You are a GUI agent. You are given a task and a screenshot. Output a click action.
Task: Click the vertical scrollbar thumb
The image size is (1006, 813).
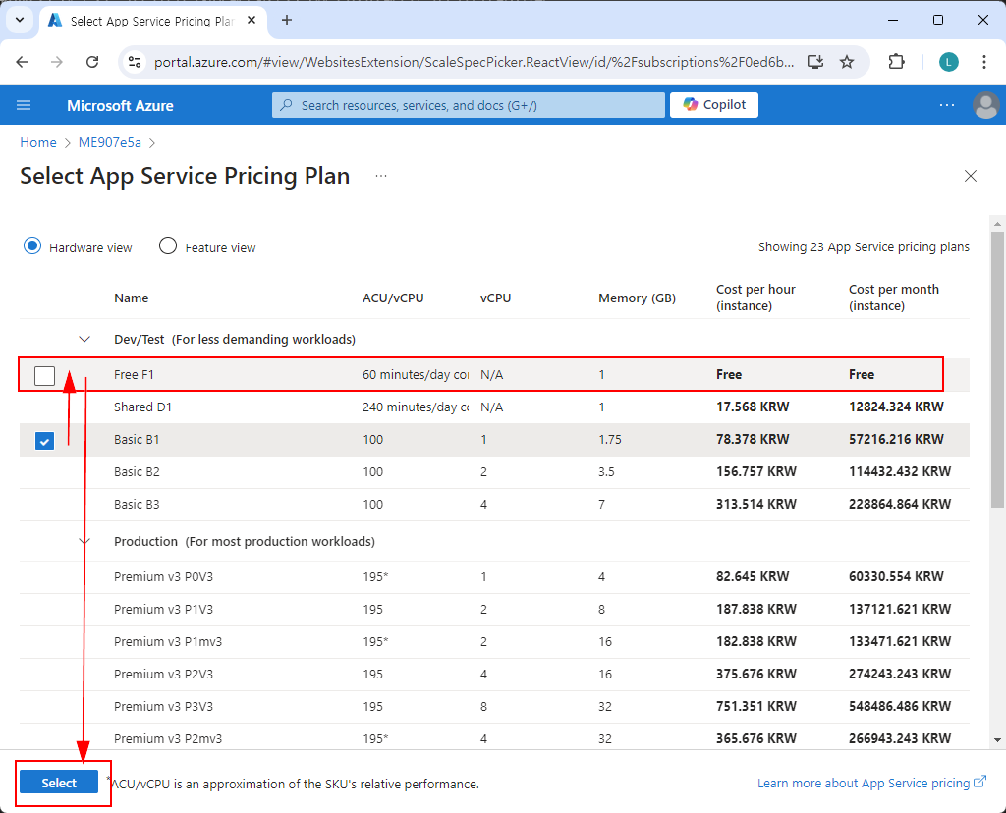(x=997, y=368)
